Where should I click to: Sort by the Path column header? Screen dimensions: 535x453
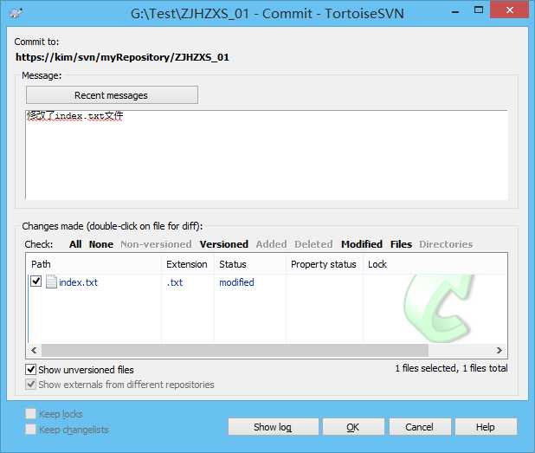point(93,264)
